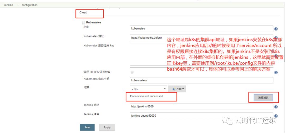Screen dimensions: 285x133
Task: Toggle 禁用 HTTPS 证书检查 checkbox
Action: click(132, 72)
